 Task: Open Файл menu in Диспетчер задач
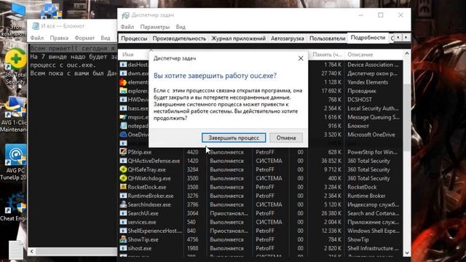127,27
